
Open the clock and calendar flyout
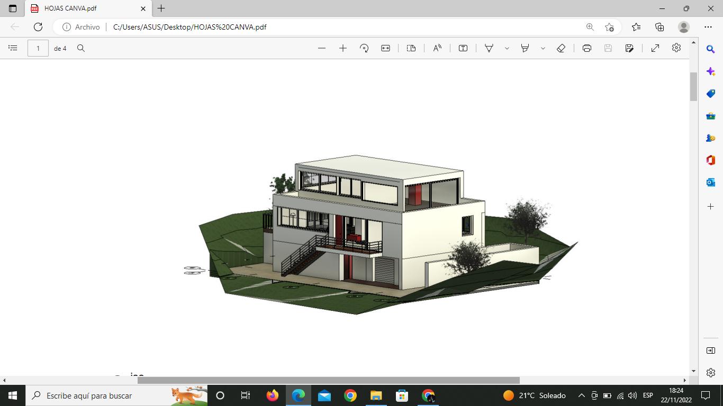tap(676, 395)
